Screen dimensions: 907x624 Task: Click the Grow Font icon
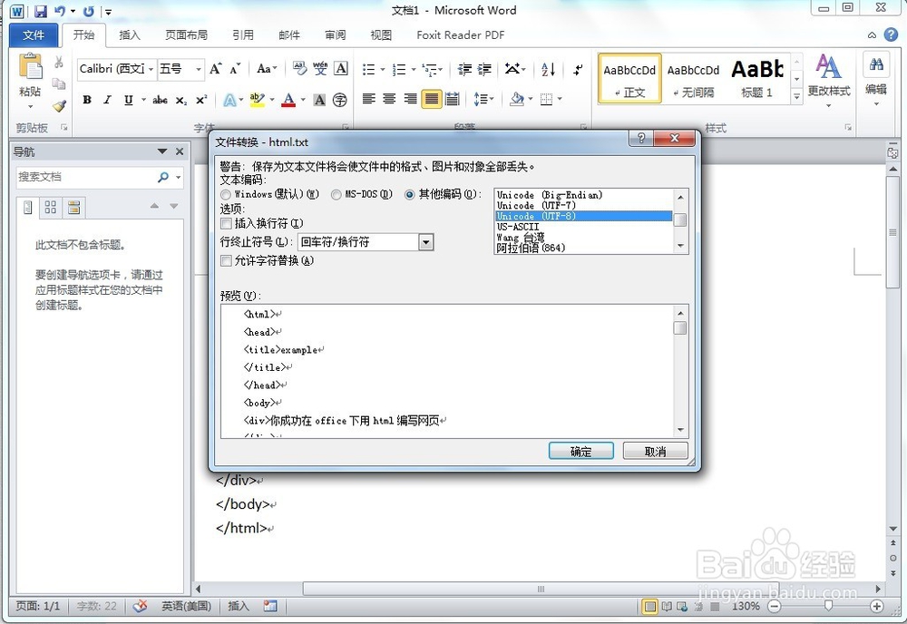point(215,69)
